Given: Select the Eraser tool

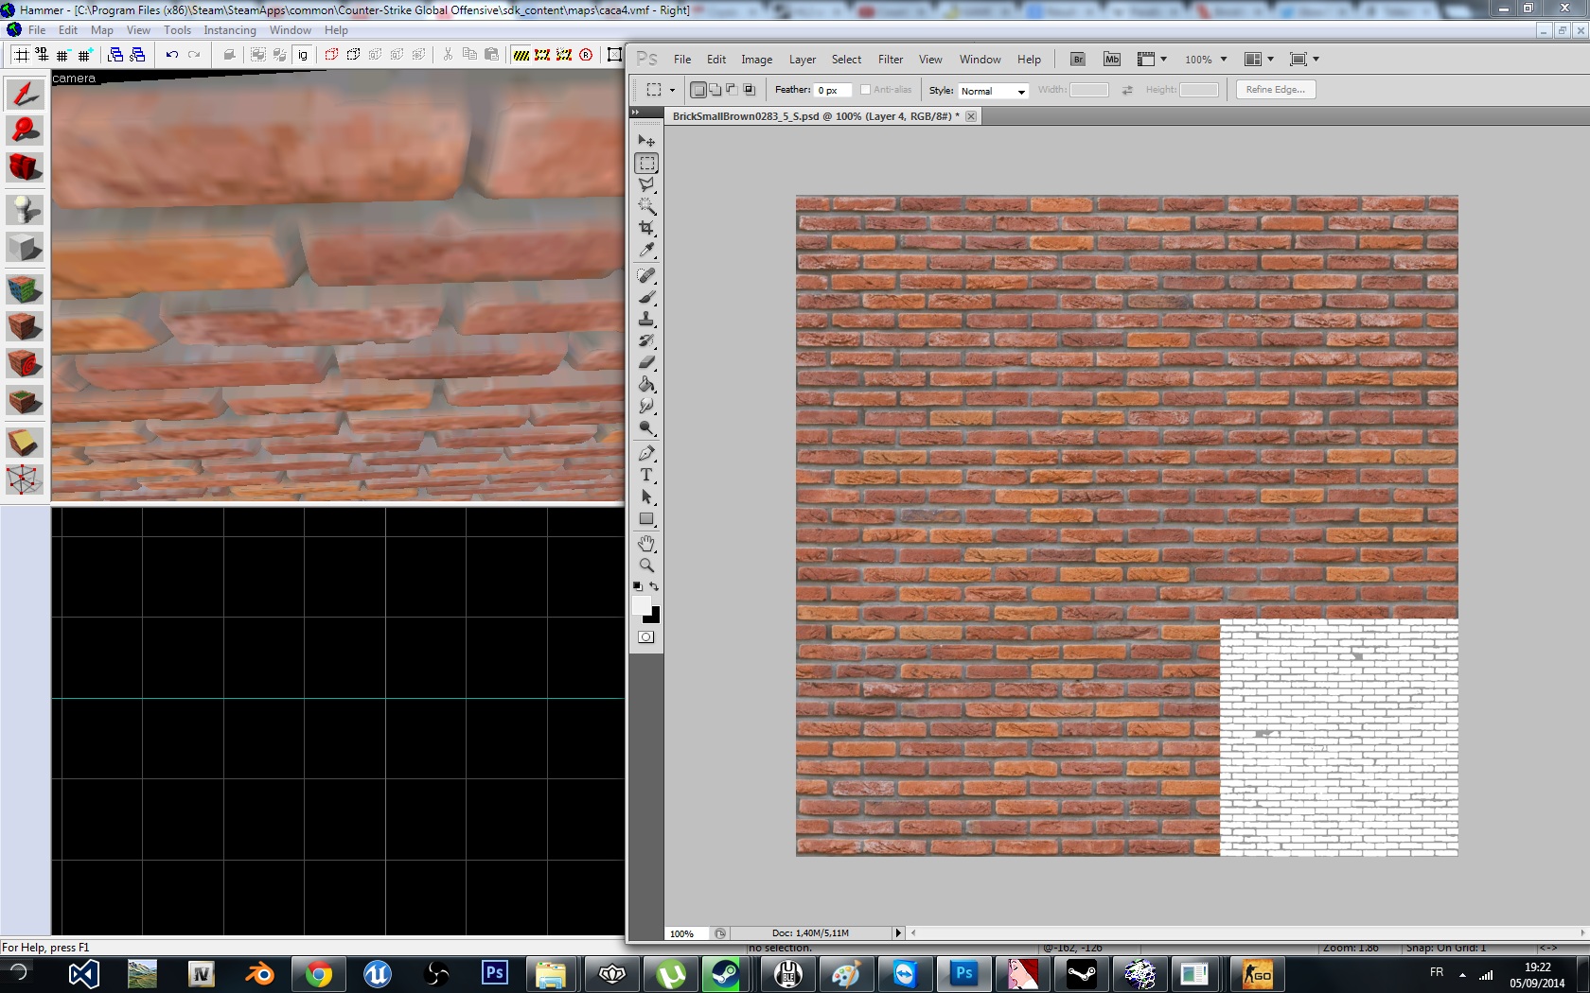Looking at the screenshot, I should (x=646, y=362).
